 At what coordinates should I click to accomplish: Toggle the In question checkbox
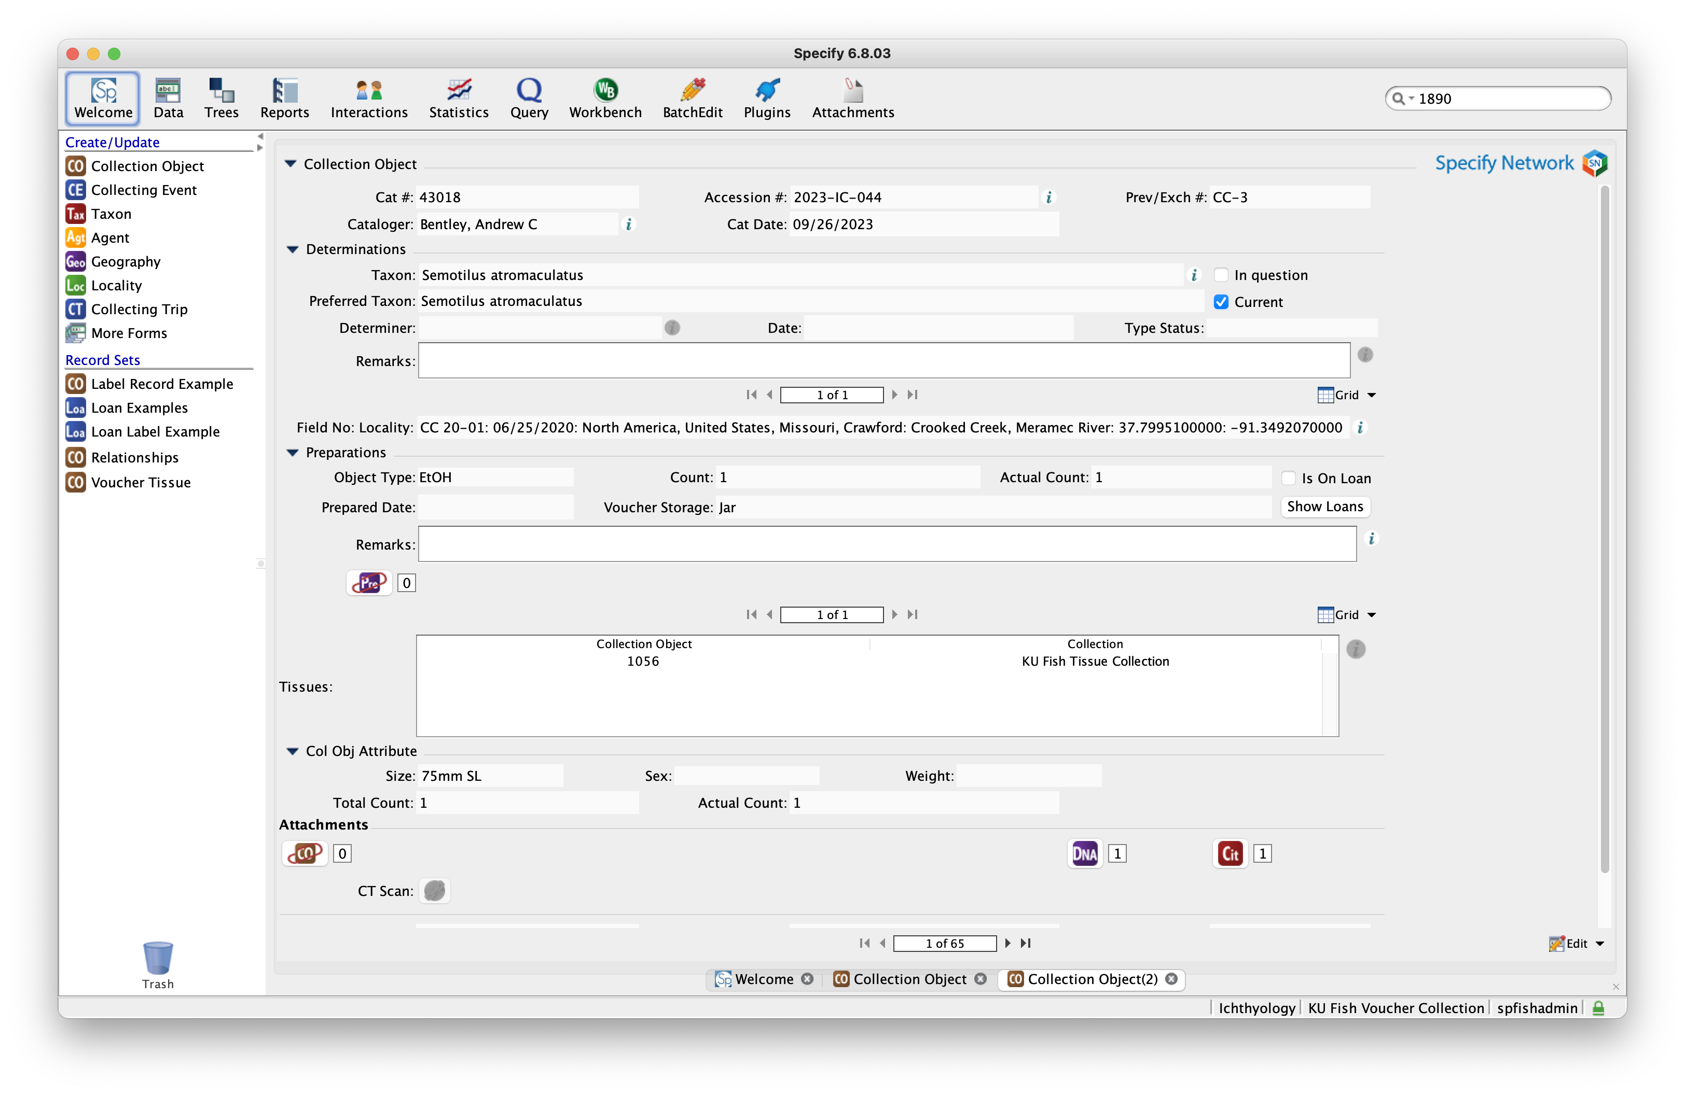[1221, 275]
